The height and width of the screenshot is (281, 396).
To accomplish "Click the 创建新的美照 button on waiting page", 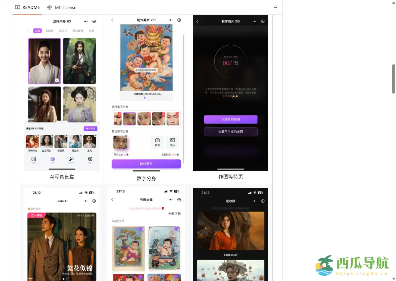I will (x=230, y=120).
